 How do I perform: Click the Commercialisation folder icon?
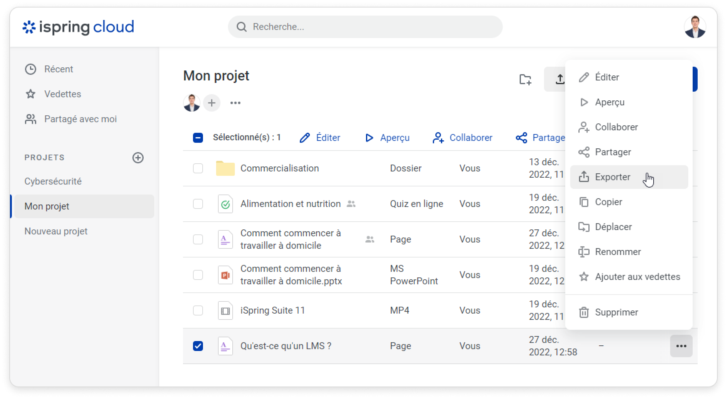click(225, 168)
